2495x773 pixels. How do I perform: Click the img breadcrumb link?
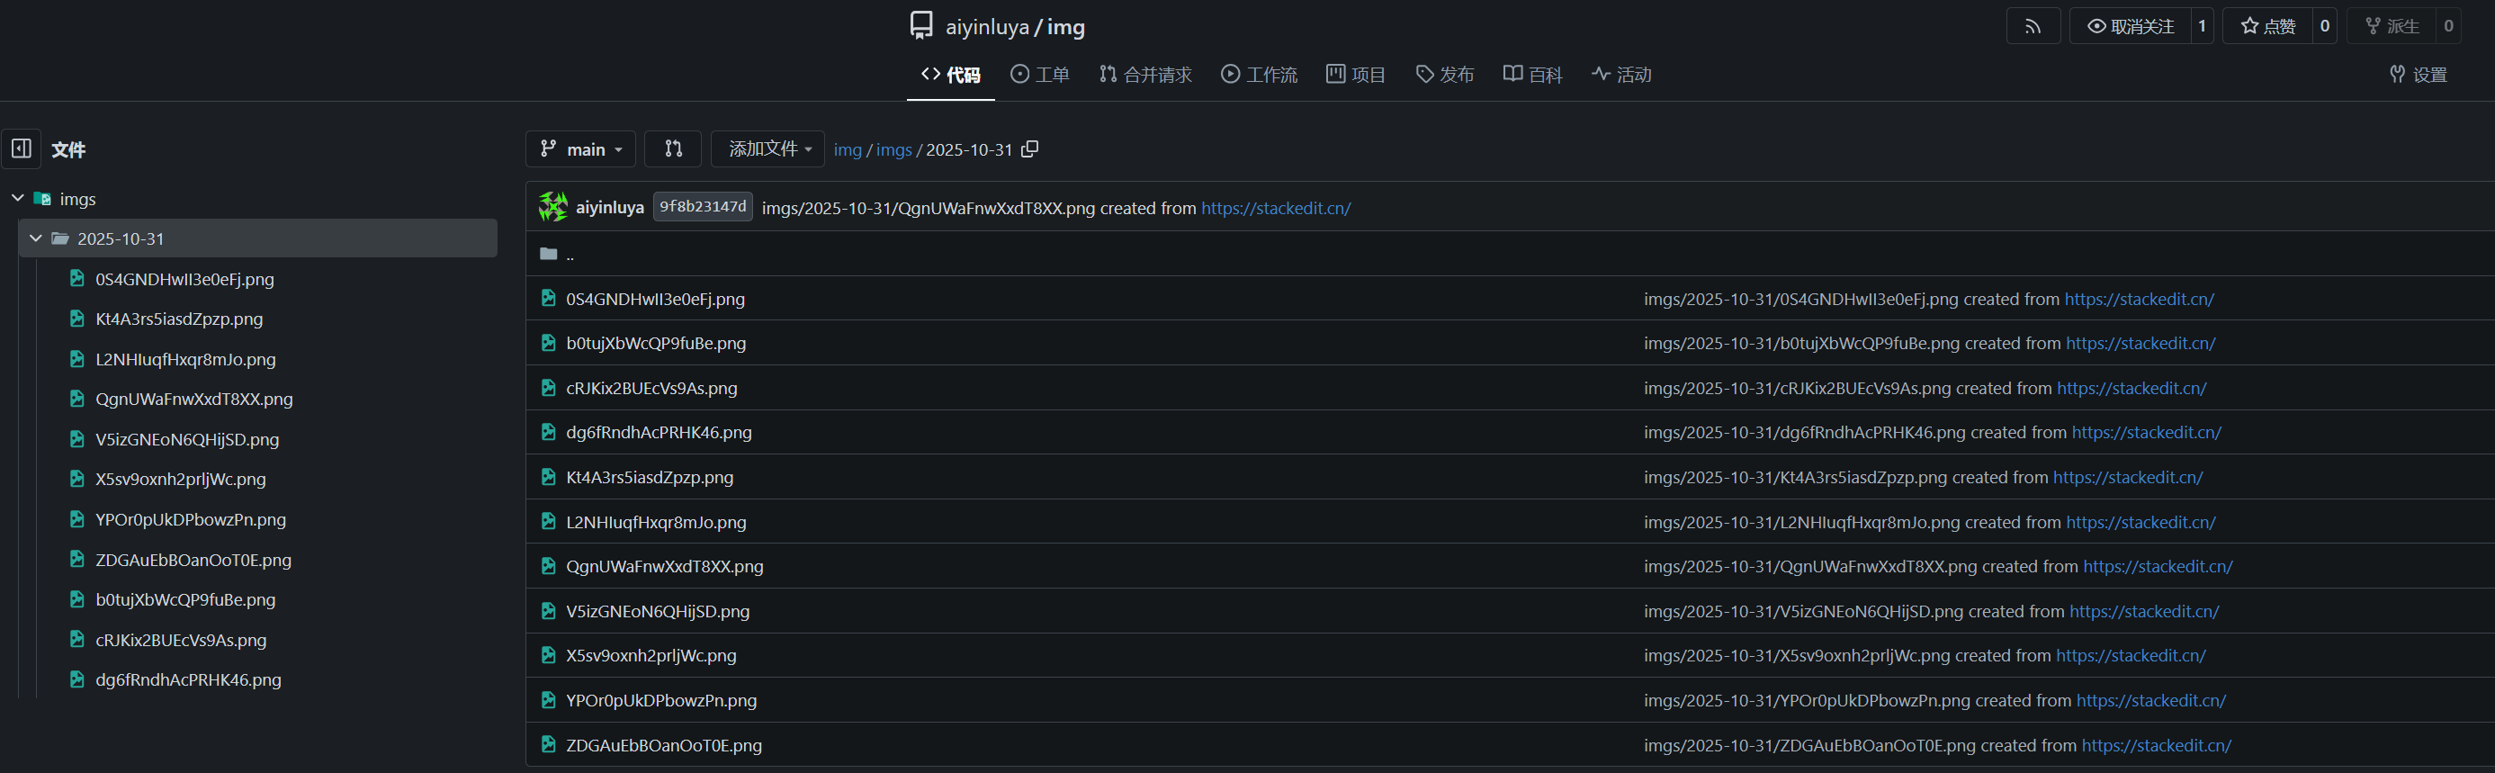coord(848,150)
